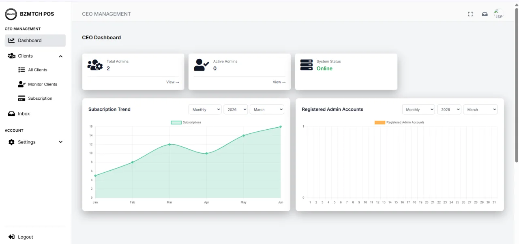Viewport: 519px width, 244px height.
Task: Click the Total Admins count 2
Action: pyautogui.click(x=108, y=68)
